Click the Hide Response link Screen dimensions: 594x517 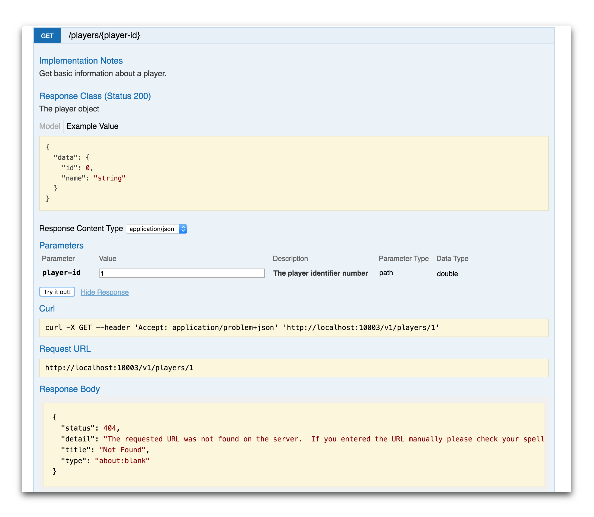[104, 292]
